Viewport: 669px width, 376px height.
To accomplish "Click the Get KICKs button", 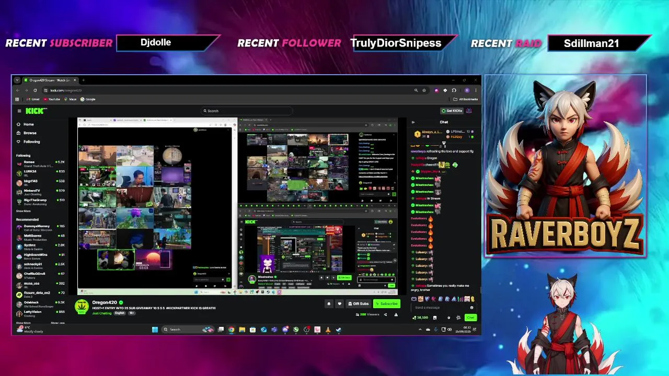I will coord(452,111).
